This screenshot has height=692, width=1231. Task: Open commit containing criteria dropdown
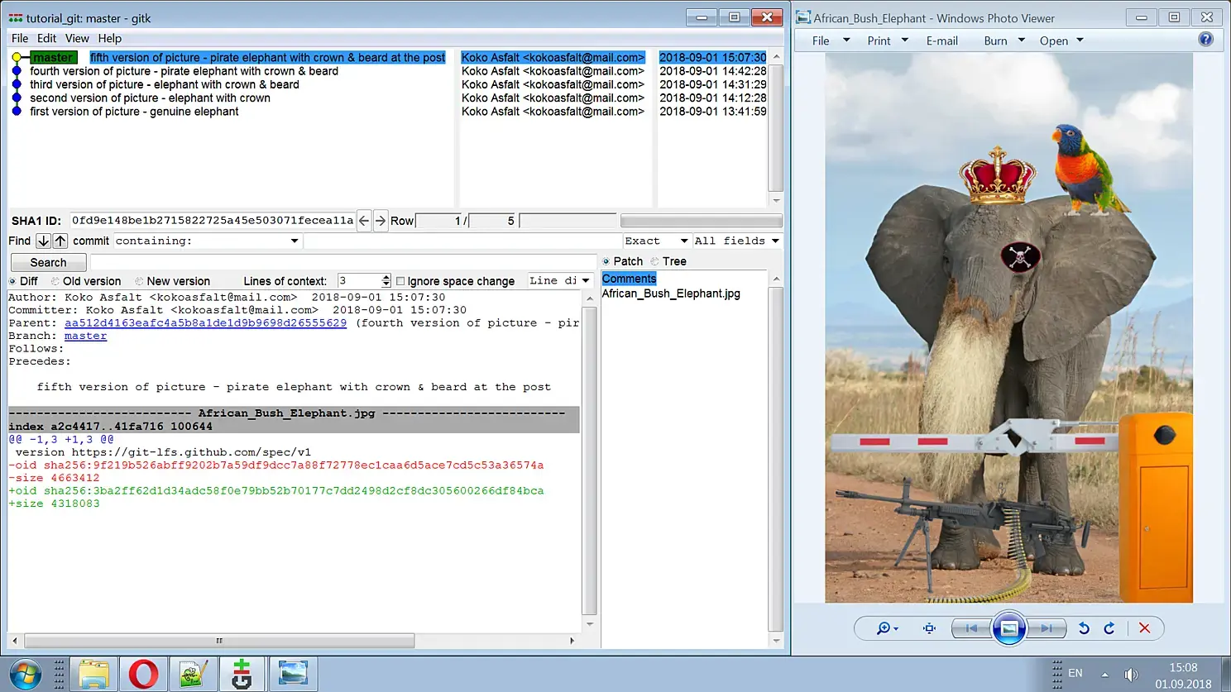[207, 241]
